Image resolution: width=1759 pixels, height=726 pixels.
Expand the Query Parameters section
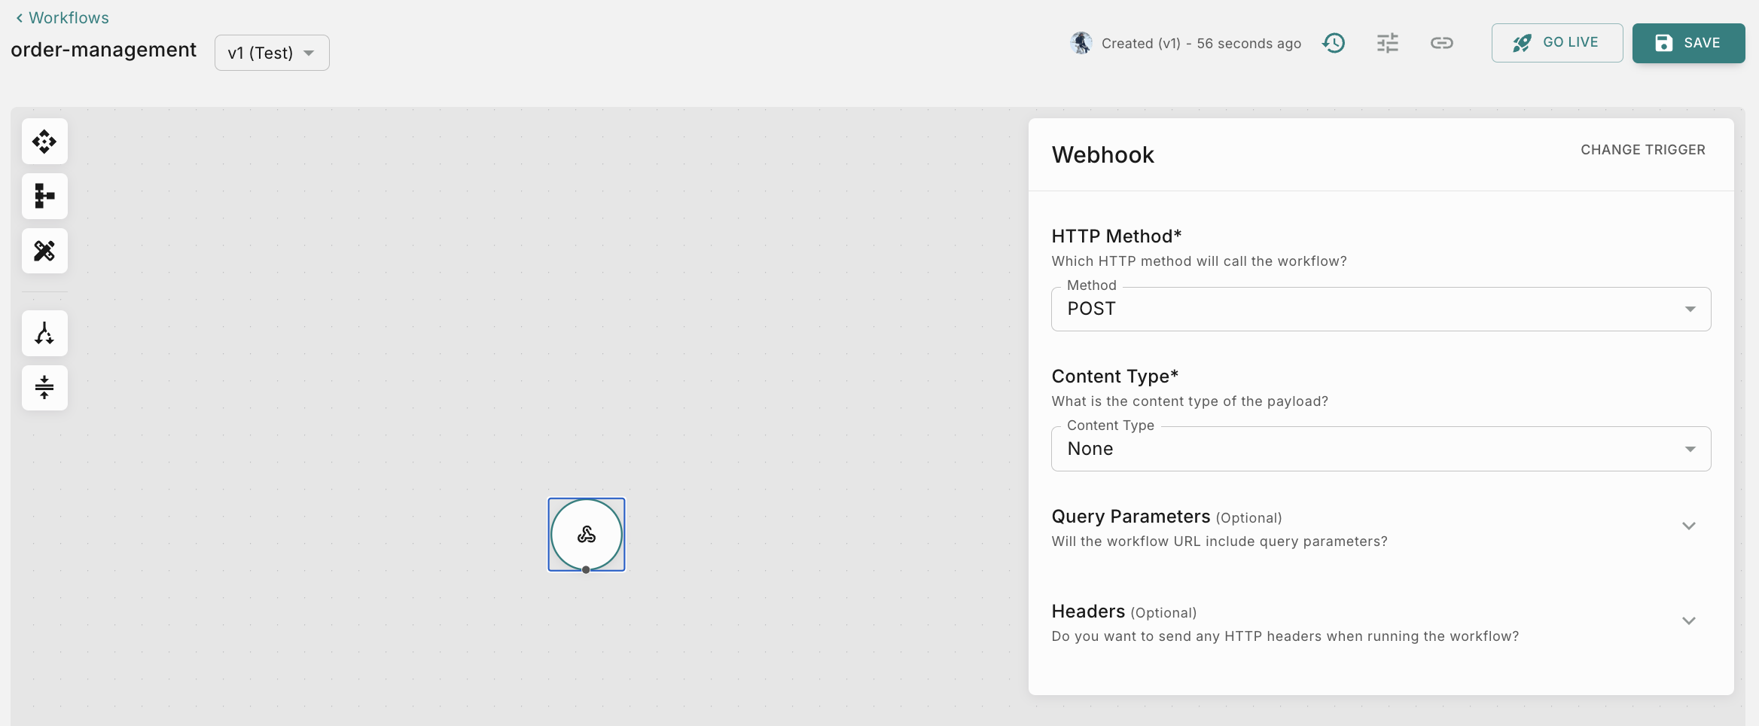(x=1688, y=526)
